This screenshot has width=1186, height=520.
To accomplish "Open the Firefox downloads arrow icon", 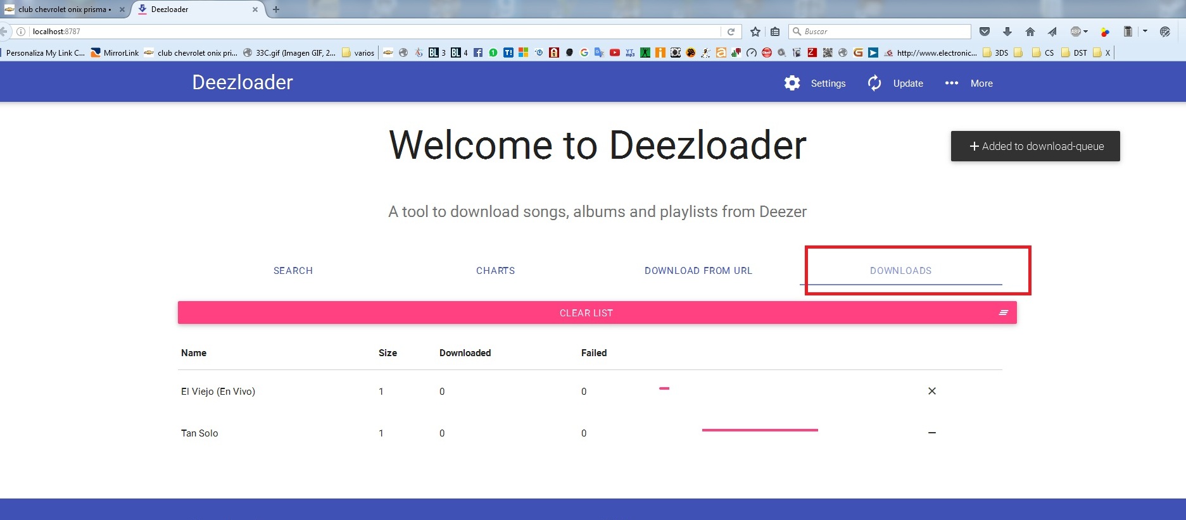I will (1007, 32).
